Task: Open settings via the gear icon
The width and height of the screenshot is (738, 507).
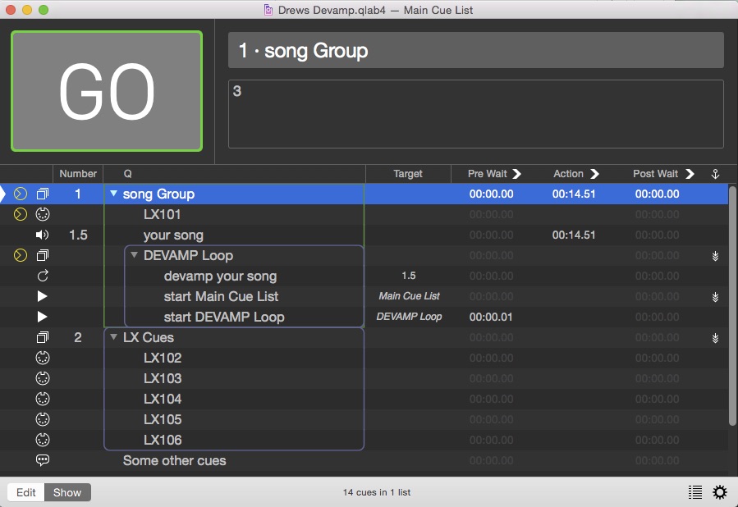Action: point(719,492)
